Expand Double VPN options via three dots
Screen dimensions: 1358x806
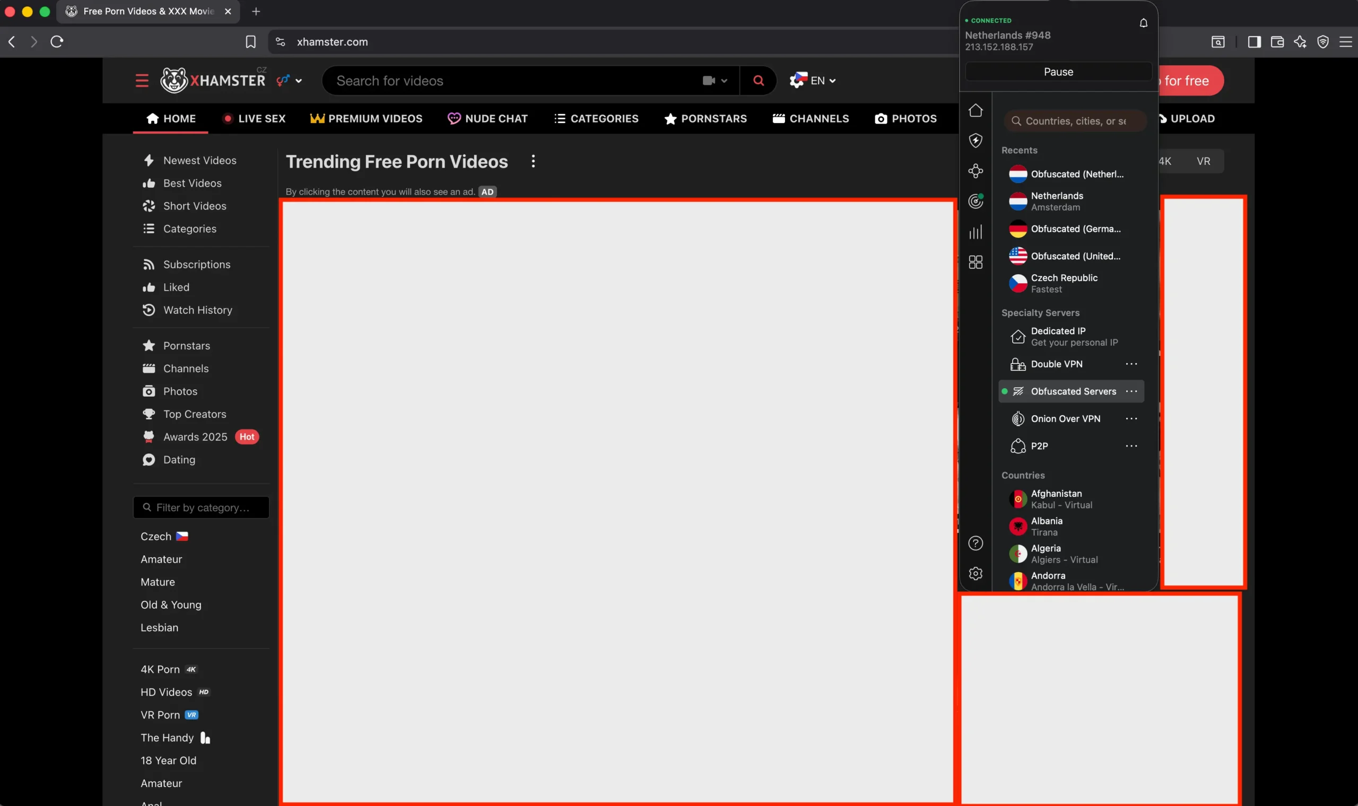(1131, 364)
